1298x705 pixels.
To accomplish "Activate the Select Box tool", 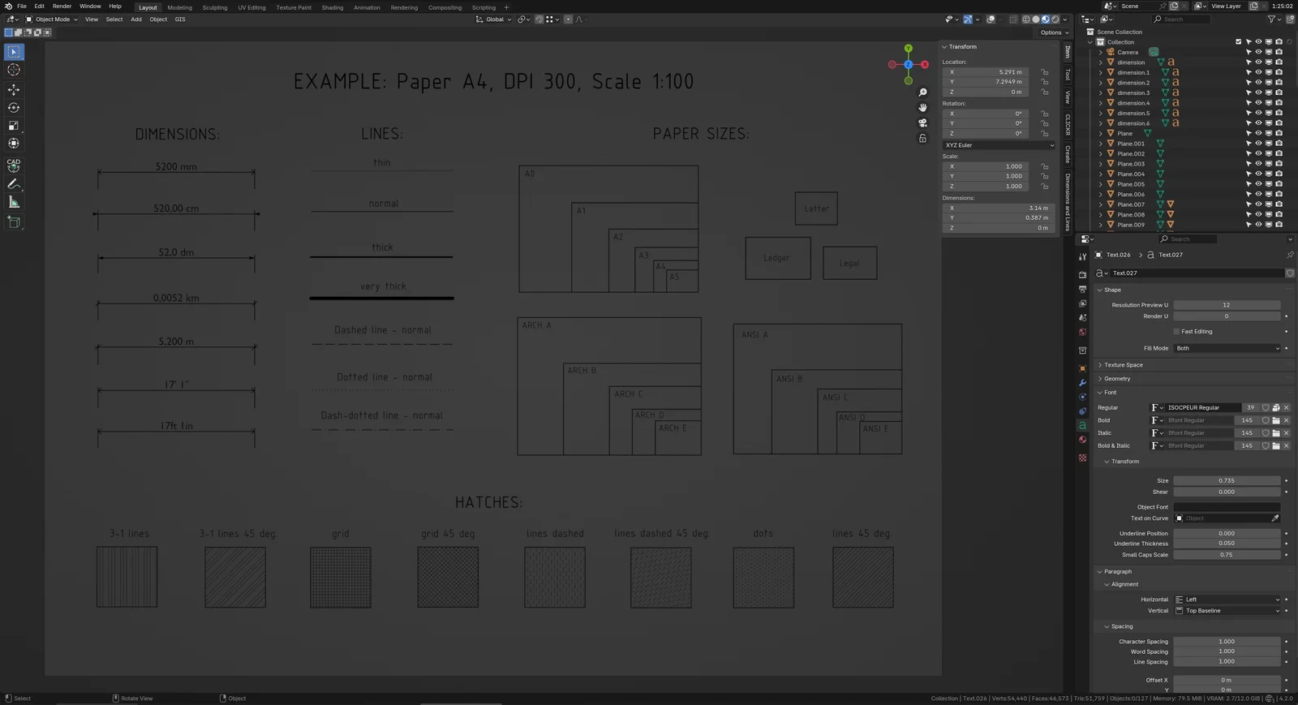I will [x=14, y=52].
